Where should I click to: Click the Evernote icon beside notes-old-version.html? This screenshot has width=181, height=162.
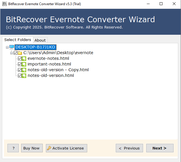click(24, 75)
